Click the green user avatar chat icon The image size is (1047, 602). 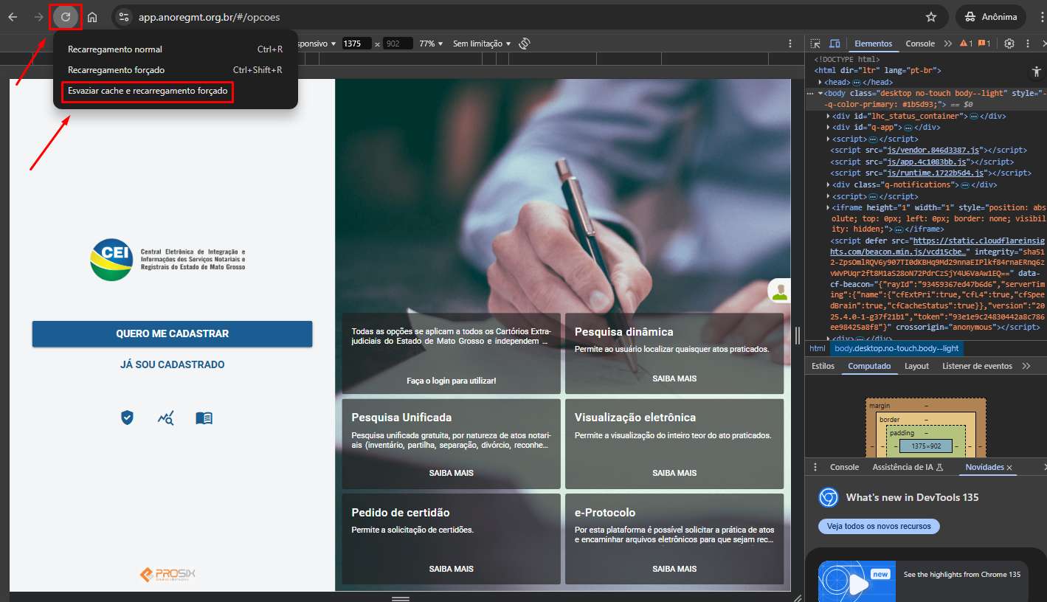coord(779,291)
